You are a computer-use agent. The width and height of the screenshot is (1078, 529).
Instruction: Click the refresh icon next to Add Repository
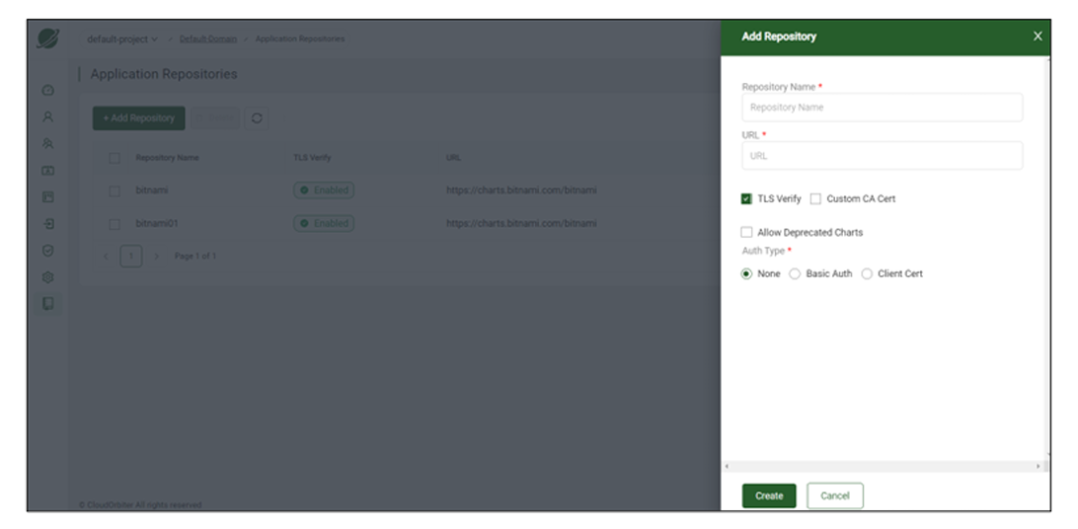[257, 118]
